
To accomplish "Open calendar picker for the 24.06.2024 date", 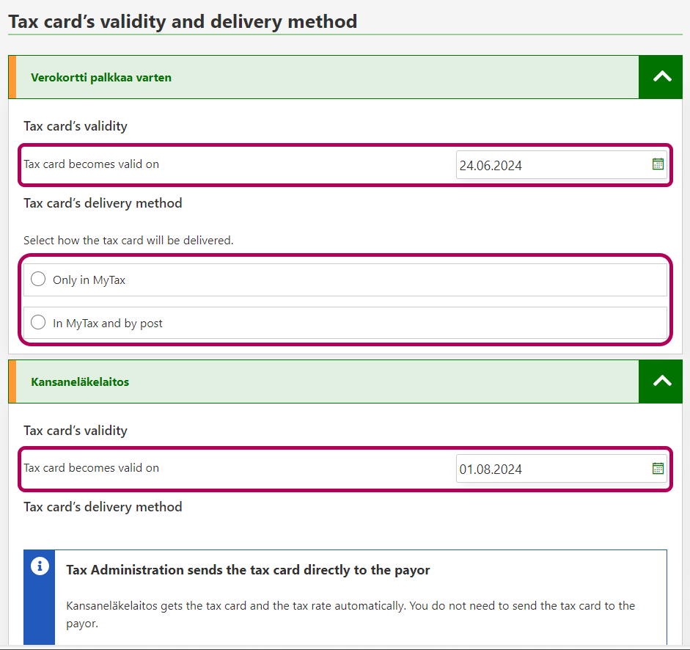I will pos(658,164).
